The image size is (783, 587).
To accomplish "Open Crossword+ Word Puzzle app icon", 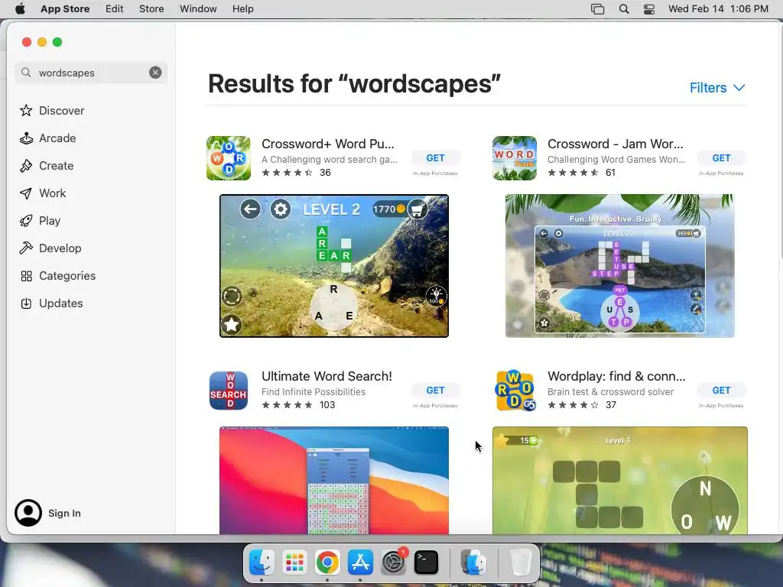I will point(229,158).
